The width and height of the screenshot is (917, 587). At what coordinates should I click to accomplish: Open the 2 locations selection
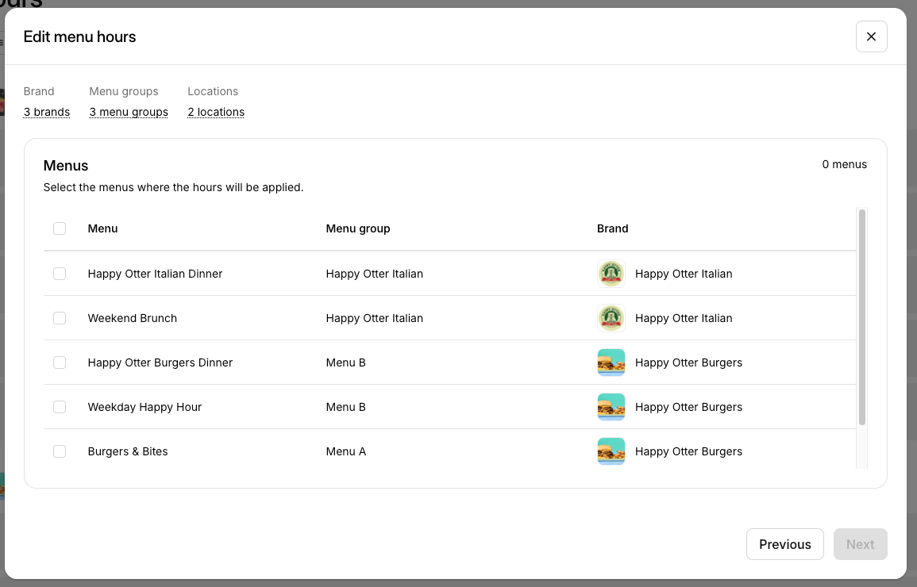pyautogui.click(x=216, y=112)
